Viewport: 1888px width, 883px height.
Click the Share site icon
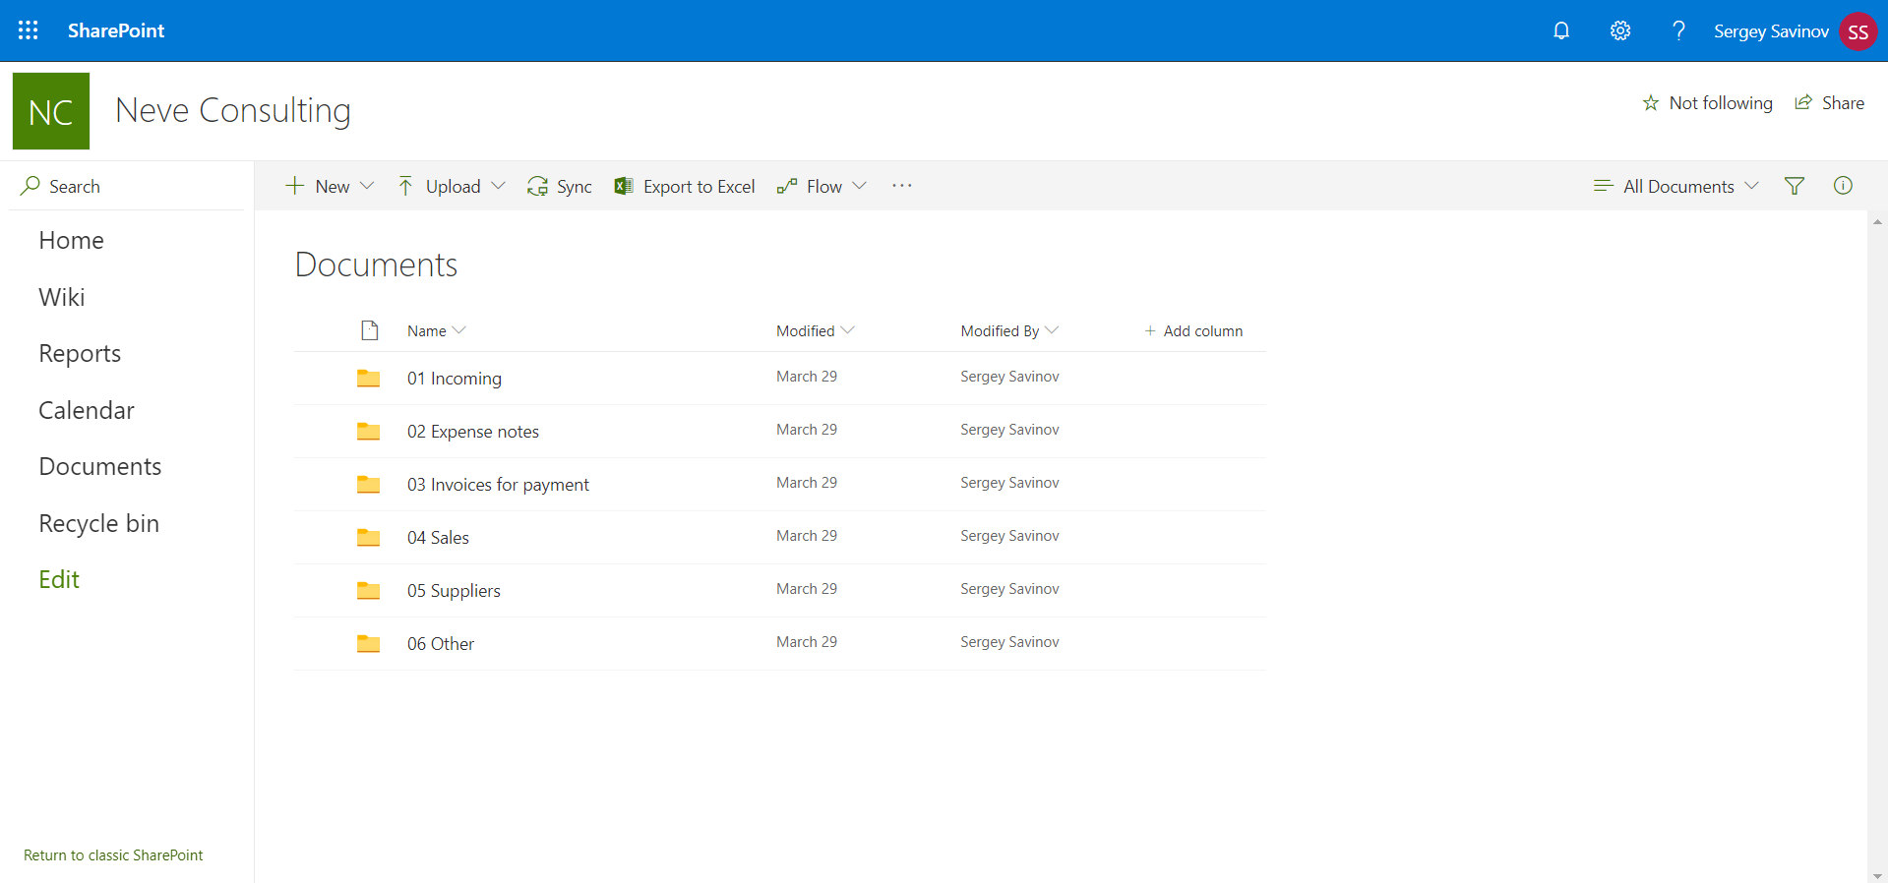coord(1803,102)
